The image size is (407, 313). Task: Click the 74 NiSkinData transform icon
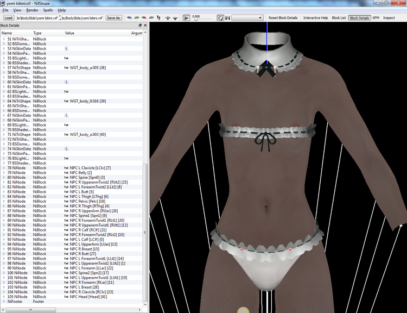[66, 149]
